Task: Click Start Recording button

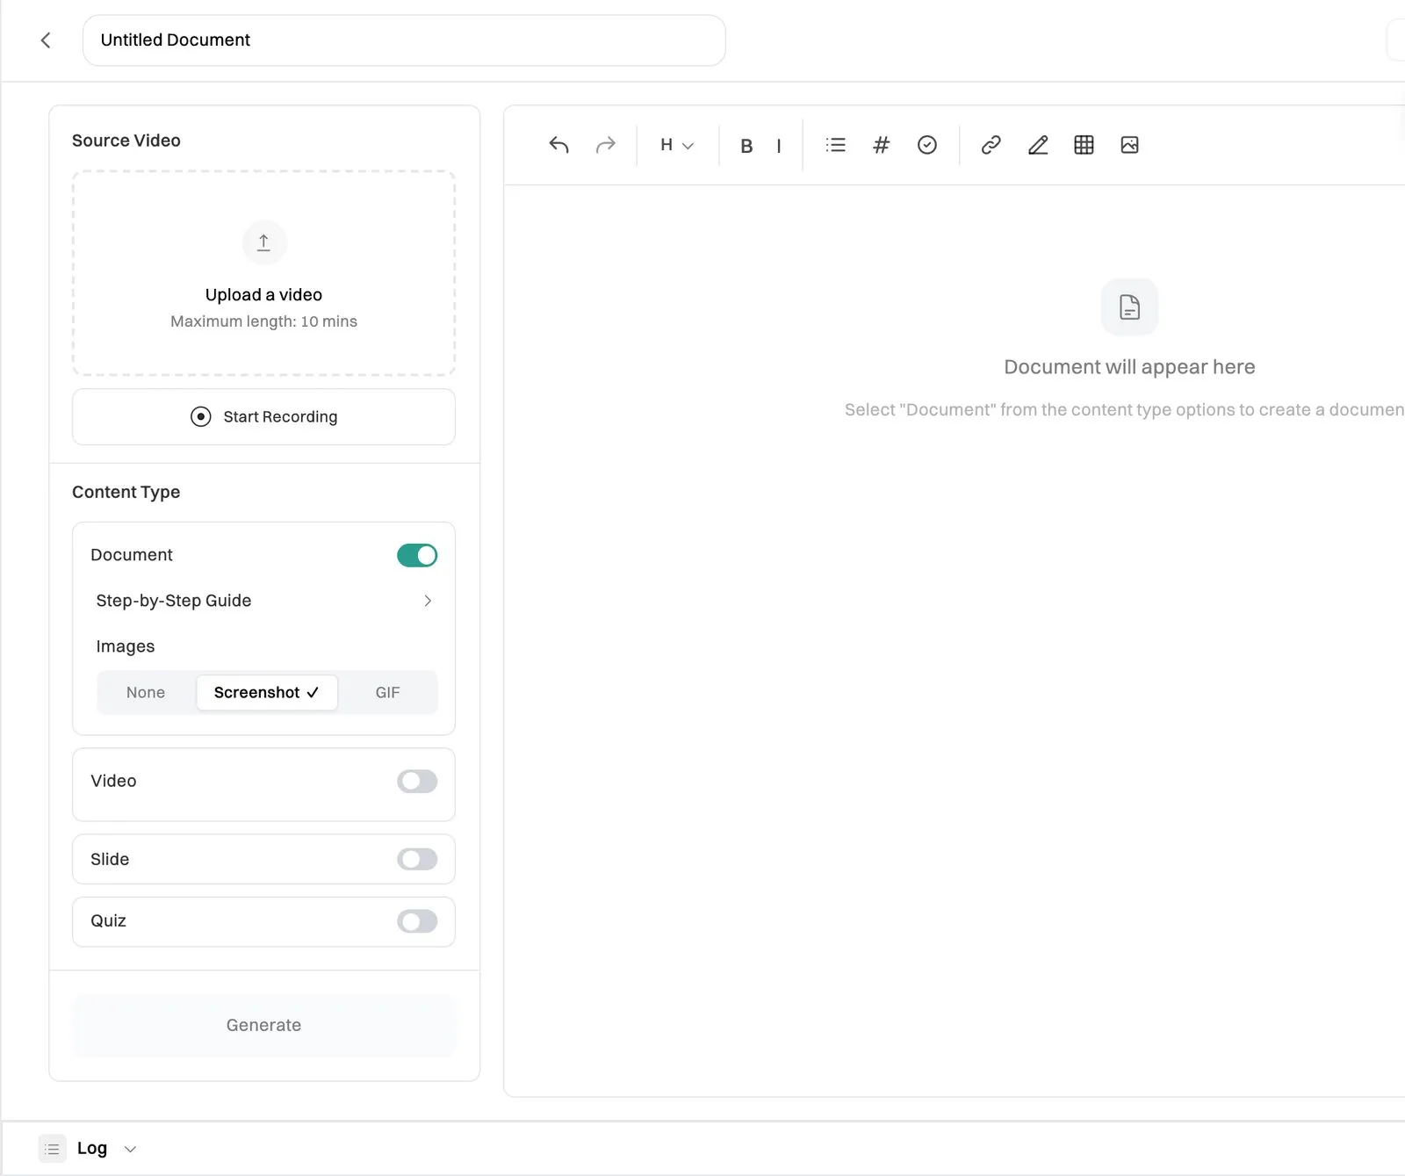Action: pos(263,417)
